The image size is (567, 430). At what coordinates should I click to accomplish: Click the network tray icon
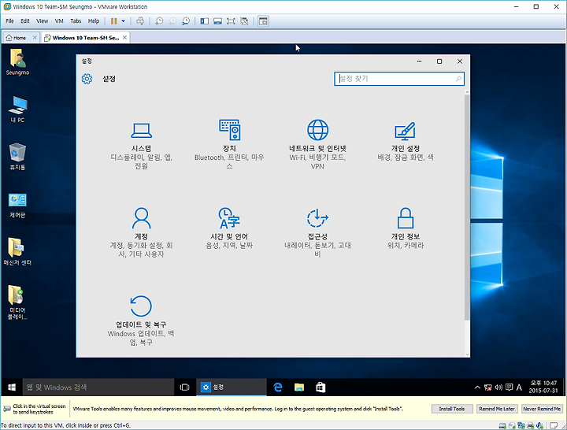487,387
